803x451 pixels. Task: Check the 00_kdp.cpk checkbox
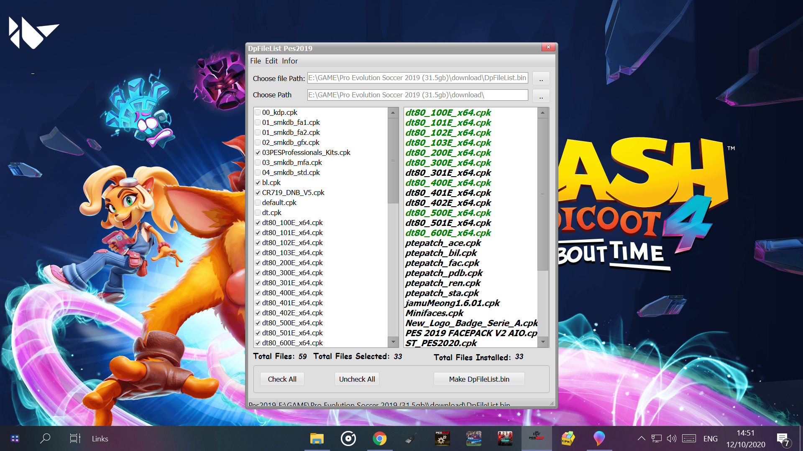tap(258, 112)
